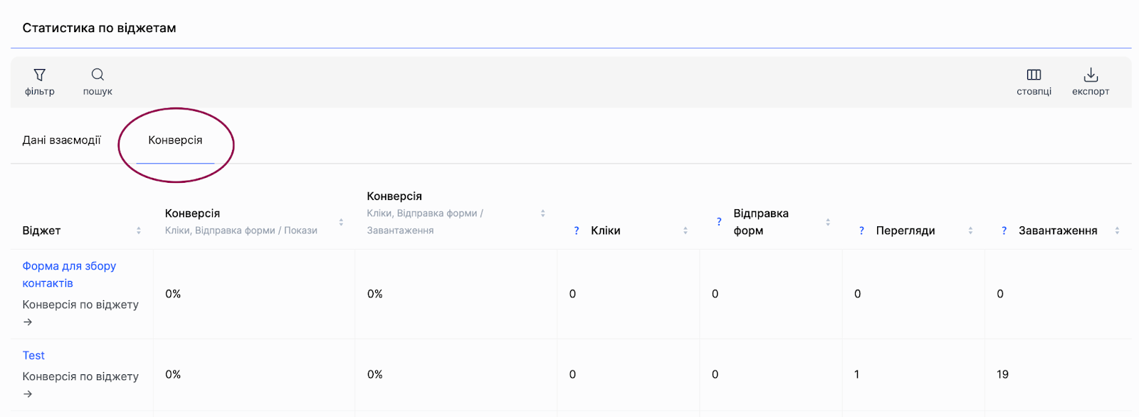Open the Форма для збору контактів link
1139x417 pixels.
coord(69,275)
